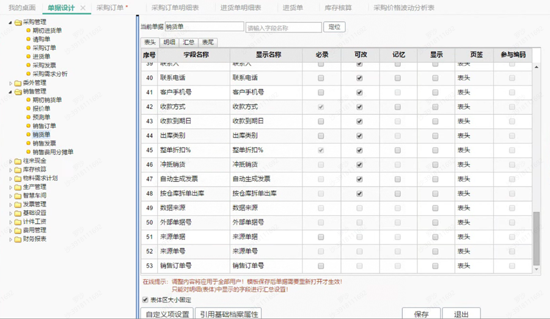
Task: Toggle 必录 checkbox for 联系电话 row
Action: (321, 78)
